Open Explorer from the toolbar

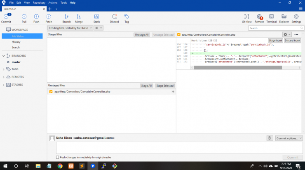tap(284, 18)
